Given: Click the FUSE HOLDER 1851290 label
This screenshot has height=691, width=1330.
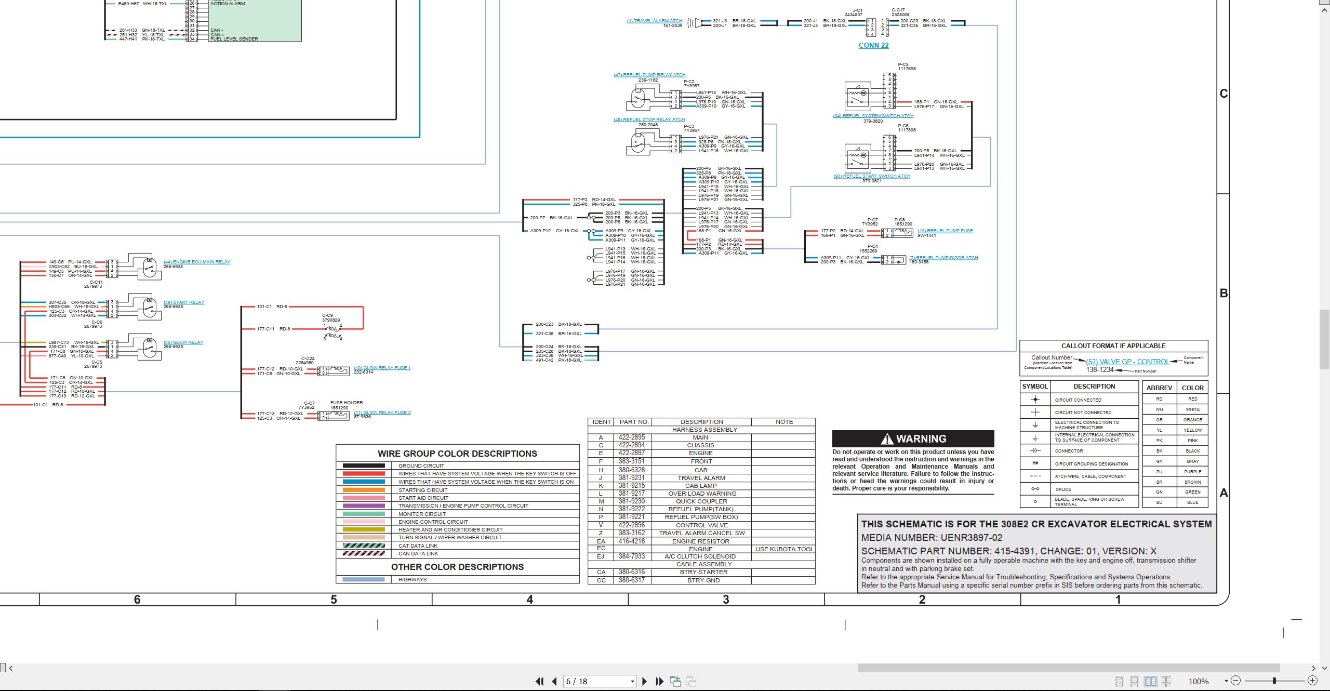Looking at the screenshot, I should tap(347, 405).
